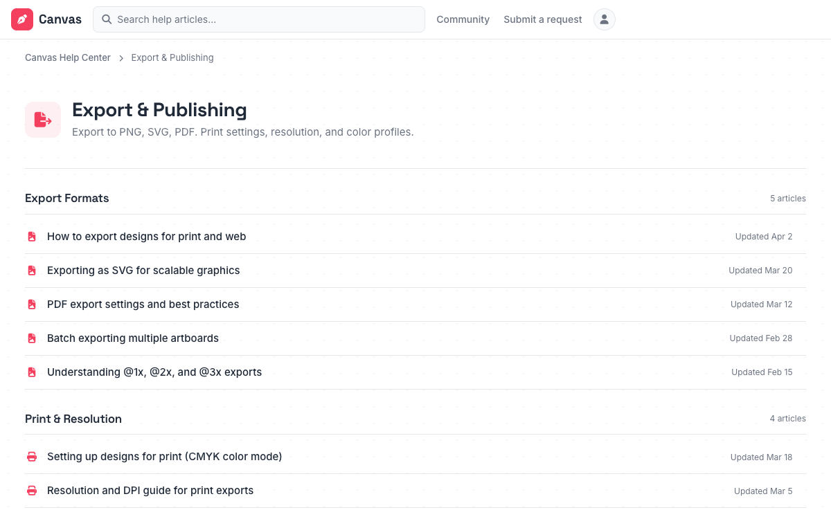Click the file icon beside Exporting as SVG
831x519 pixels.
32,271
